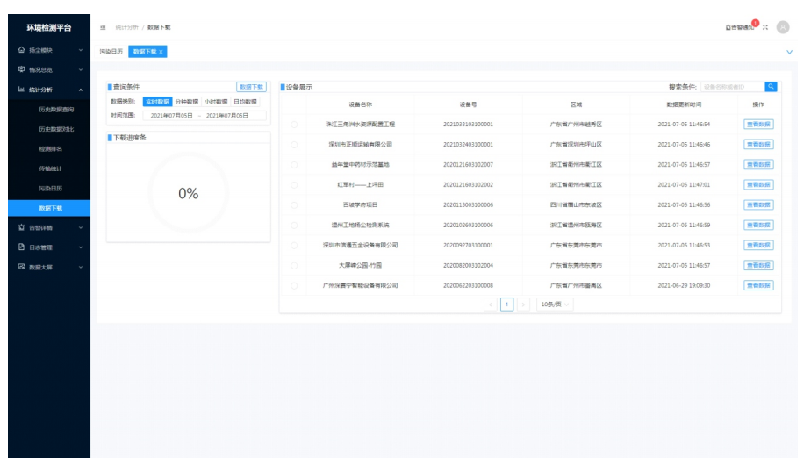Screen dimensions: 811x466
Task: Expand tabs dropdown chevron at right
Action: pyautogui.click(x=789, y=52)
